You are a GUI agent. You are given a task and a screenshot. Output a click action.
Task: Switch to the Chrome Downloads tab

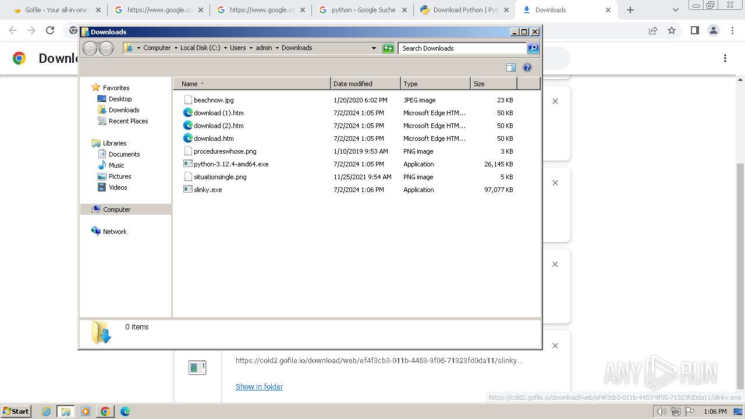[x=566, y=10]
